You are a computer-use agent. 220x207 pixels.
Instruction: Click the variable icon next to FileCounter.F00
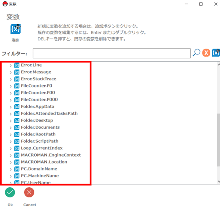(17, 93)
